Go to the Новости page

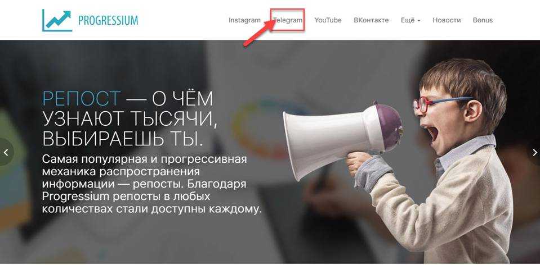447,20
